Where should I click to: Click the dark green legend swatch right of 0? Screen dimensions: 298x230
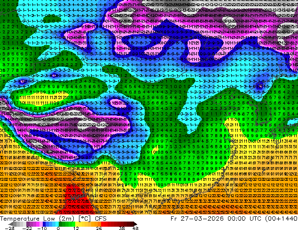[x=61, y=224]
